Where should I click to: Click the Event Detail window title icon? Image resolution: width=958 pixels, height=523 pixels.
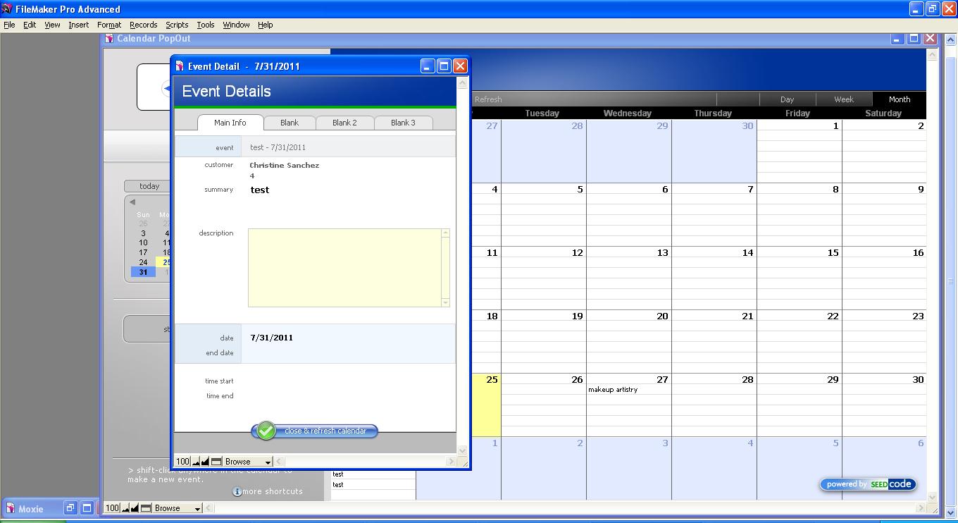pos(180,66)
